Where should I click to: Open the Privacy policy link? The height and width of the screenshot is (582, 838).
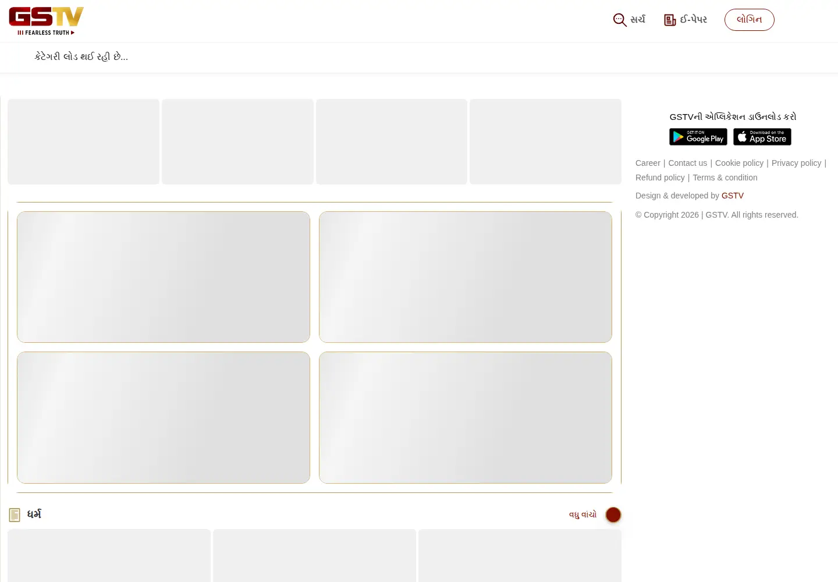pos(796,163)
